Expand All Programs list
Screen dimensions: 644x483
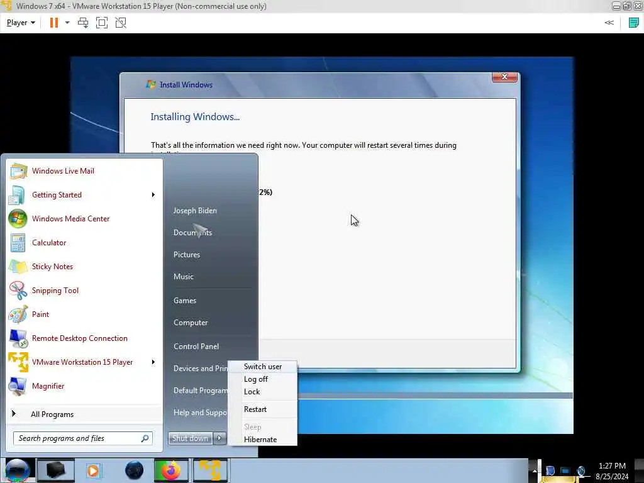(x=52, y=414)
